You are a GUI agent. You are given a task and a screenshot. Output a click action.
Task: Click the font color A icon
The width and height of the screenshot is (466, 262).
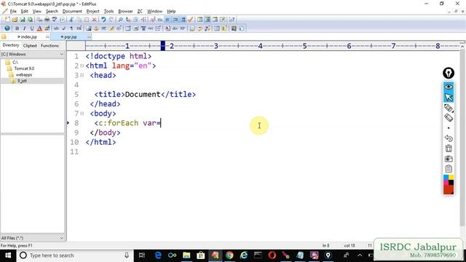coord(39,28)
